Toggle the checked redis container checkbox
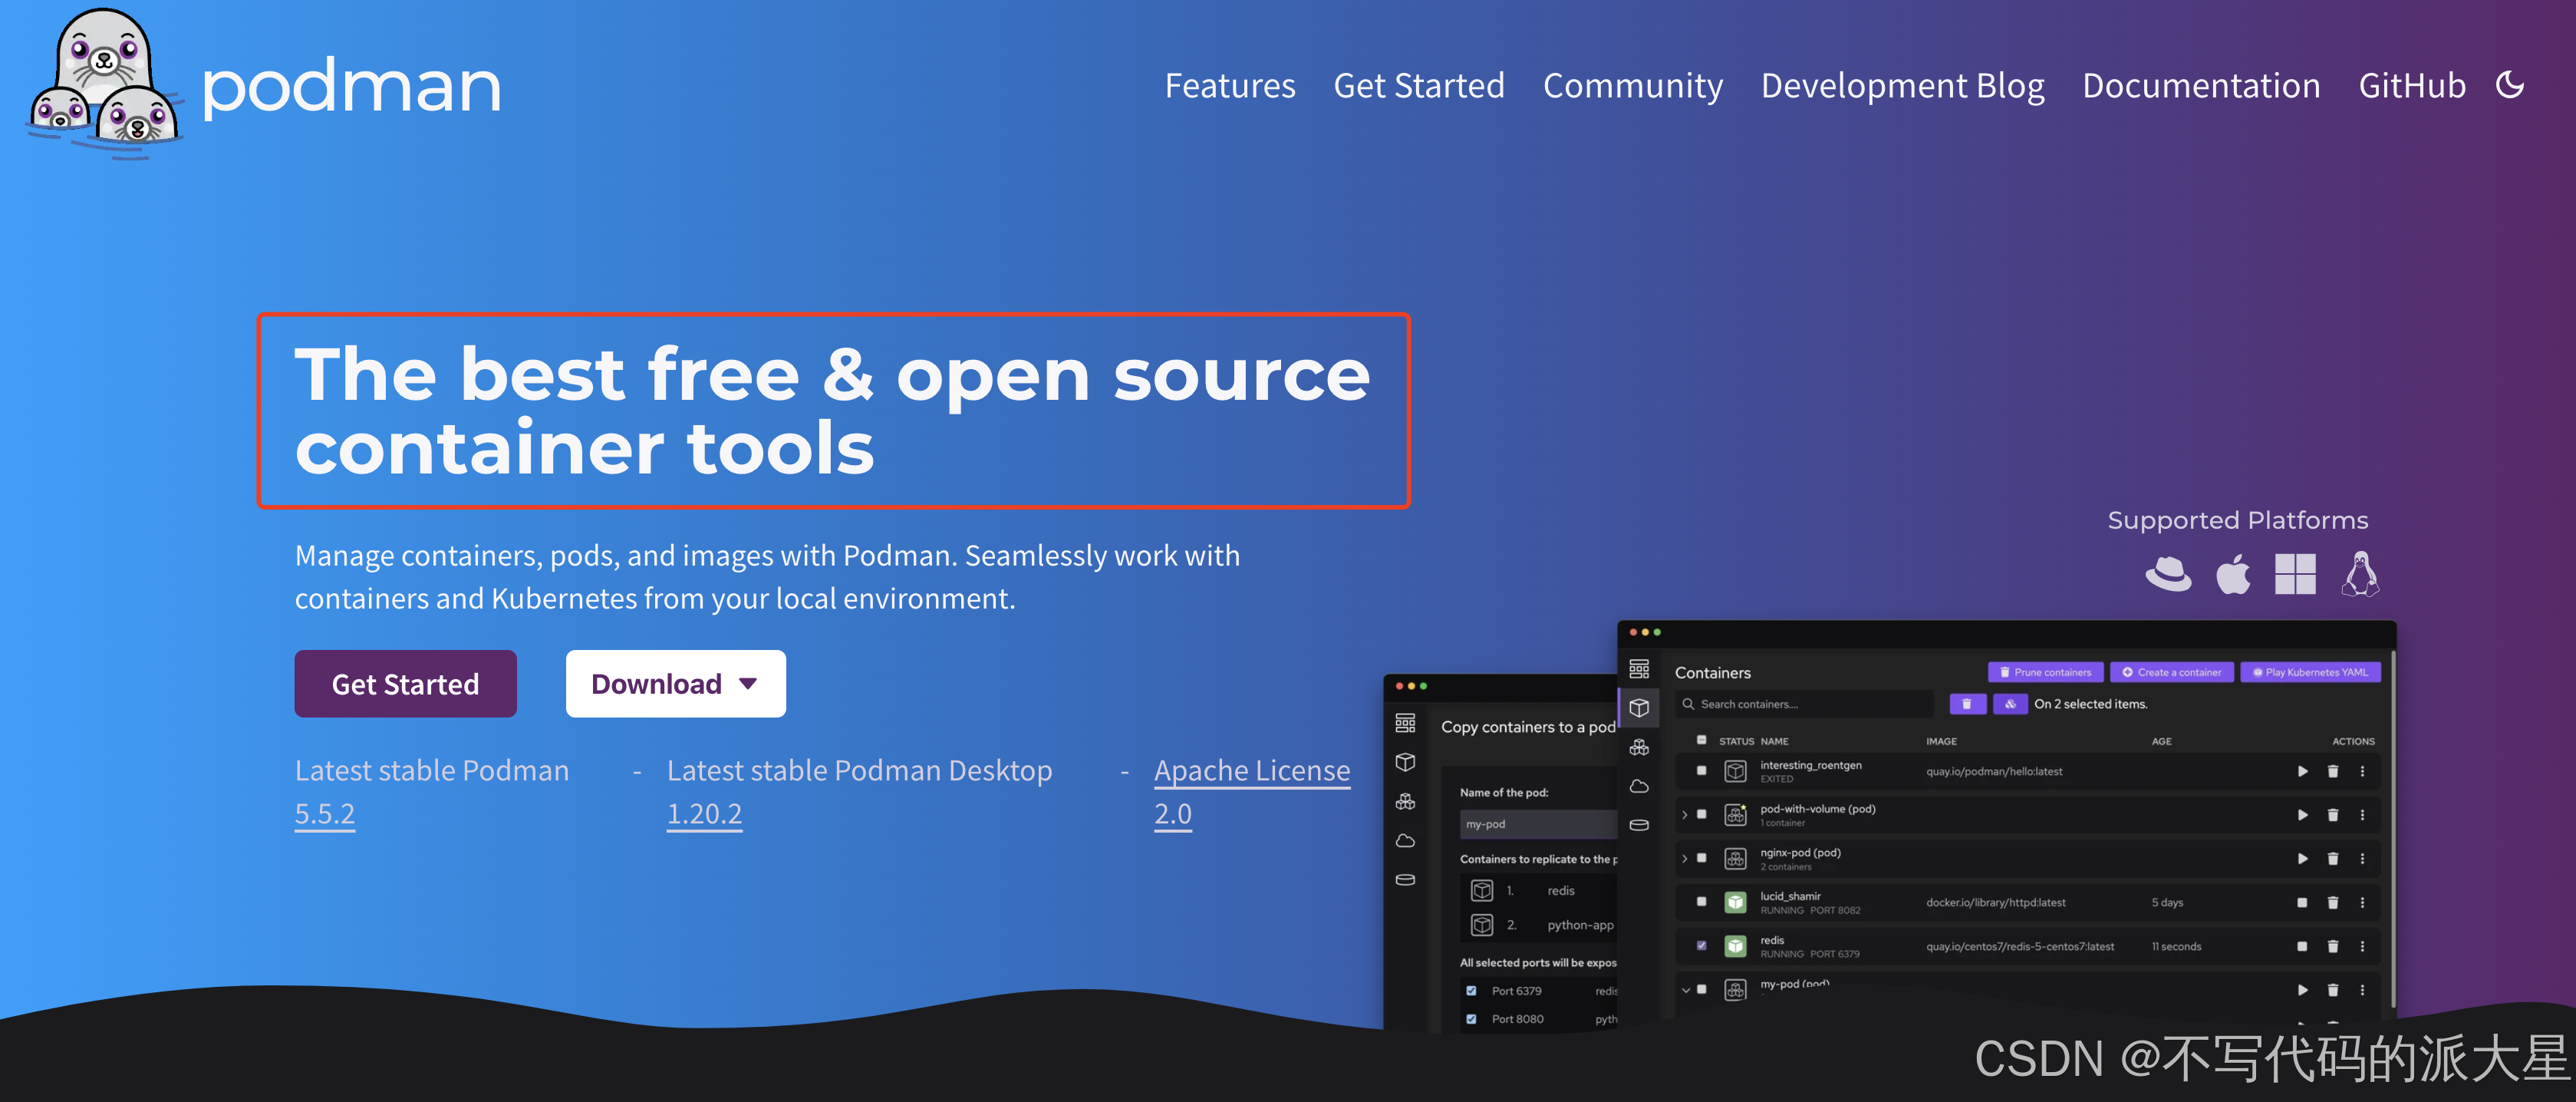 pyautogui.click(x=1702, y=945)
